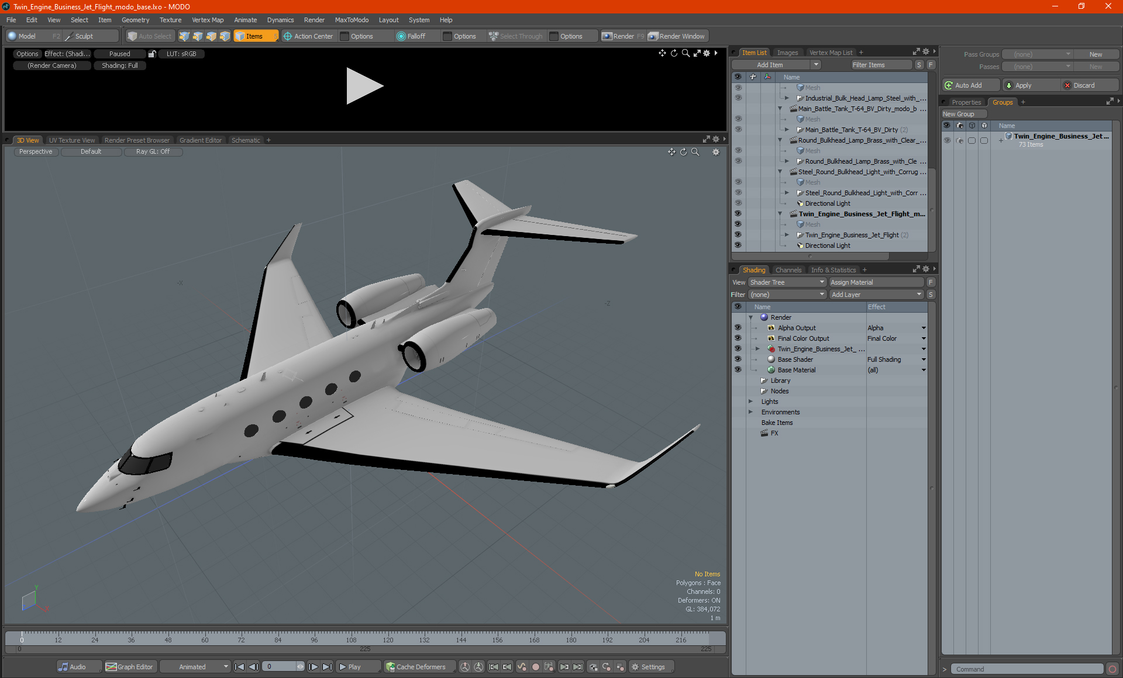Switch to Channels tab
The height and width of the screenshot is (678, 1123).
click(x=788, y=270)
